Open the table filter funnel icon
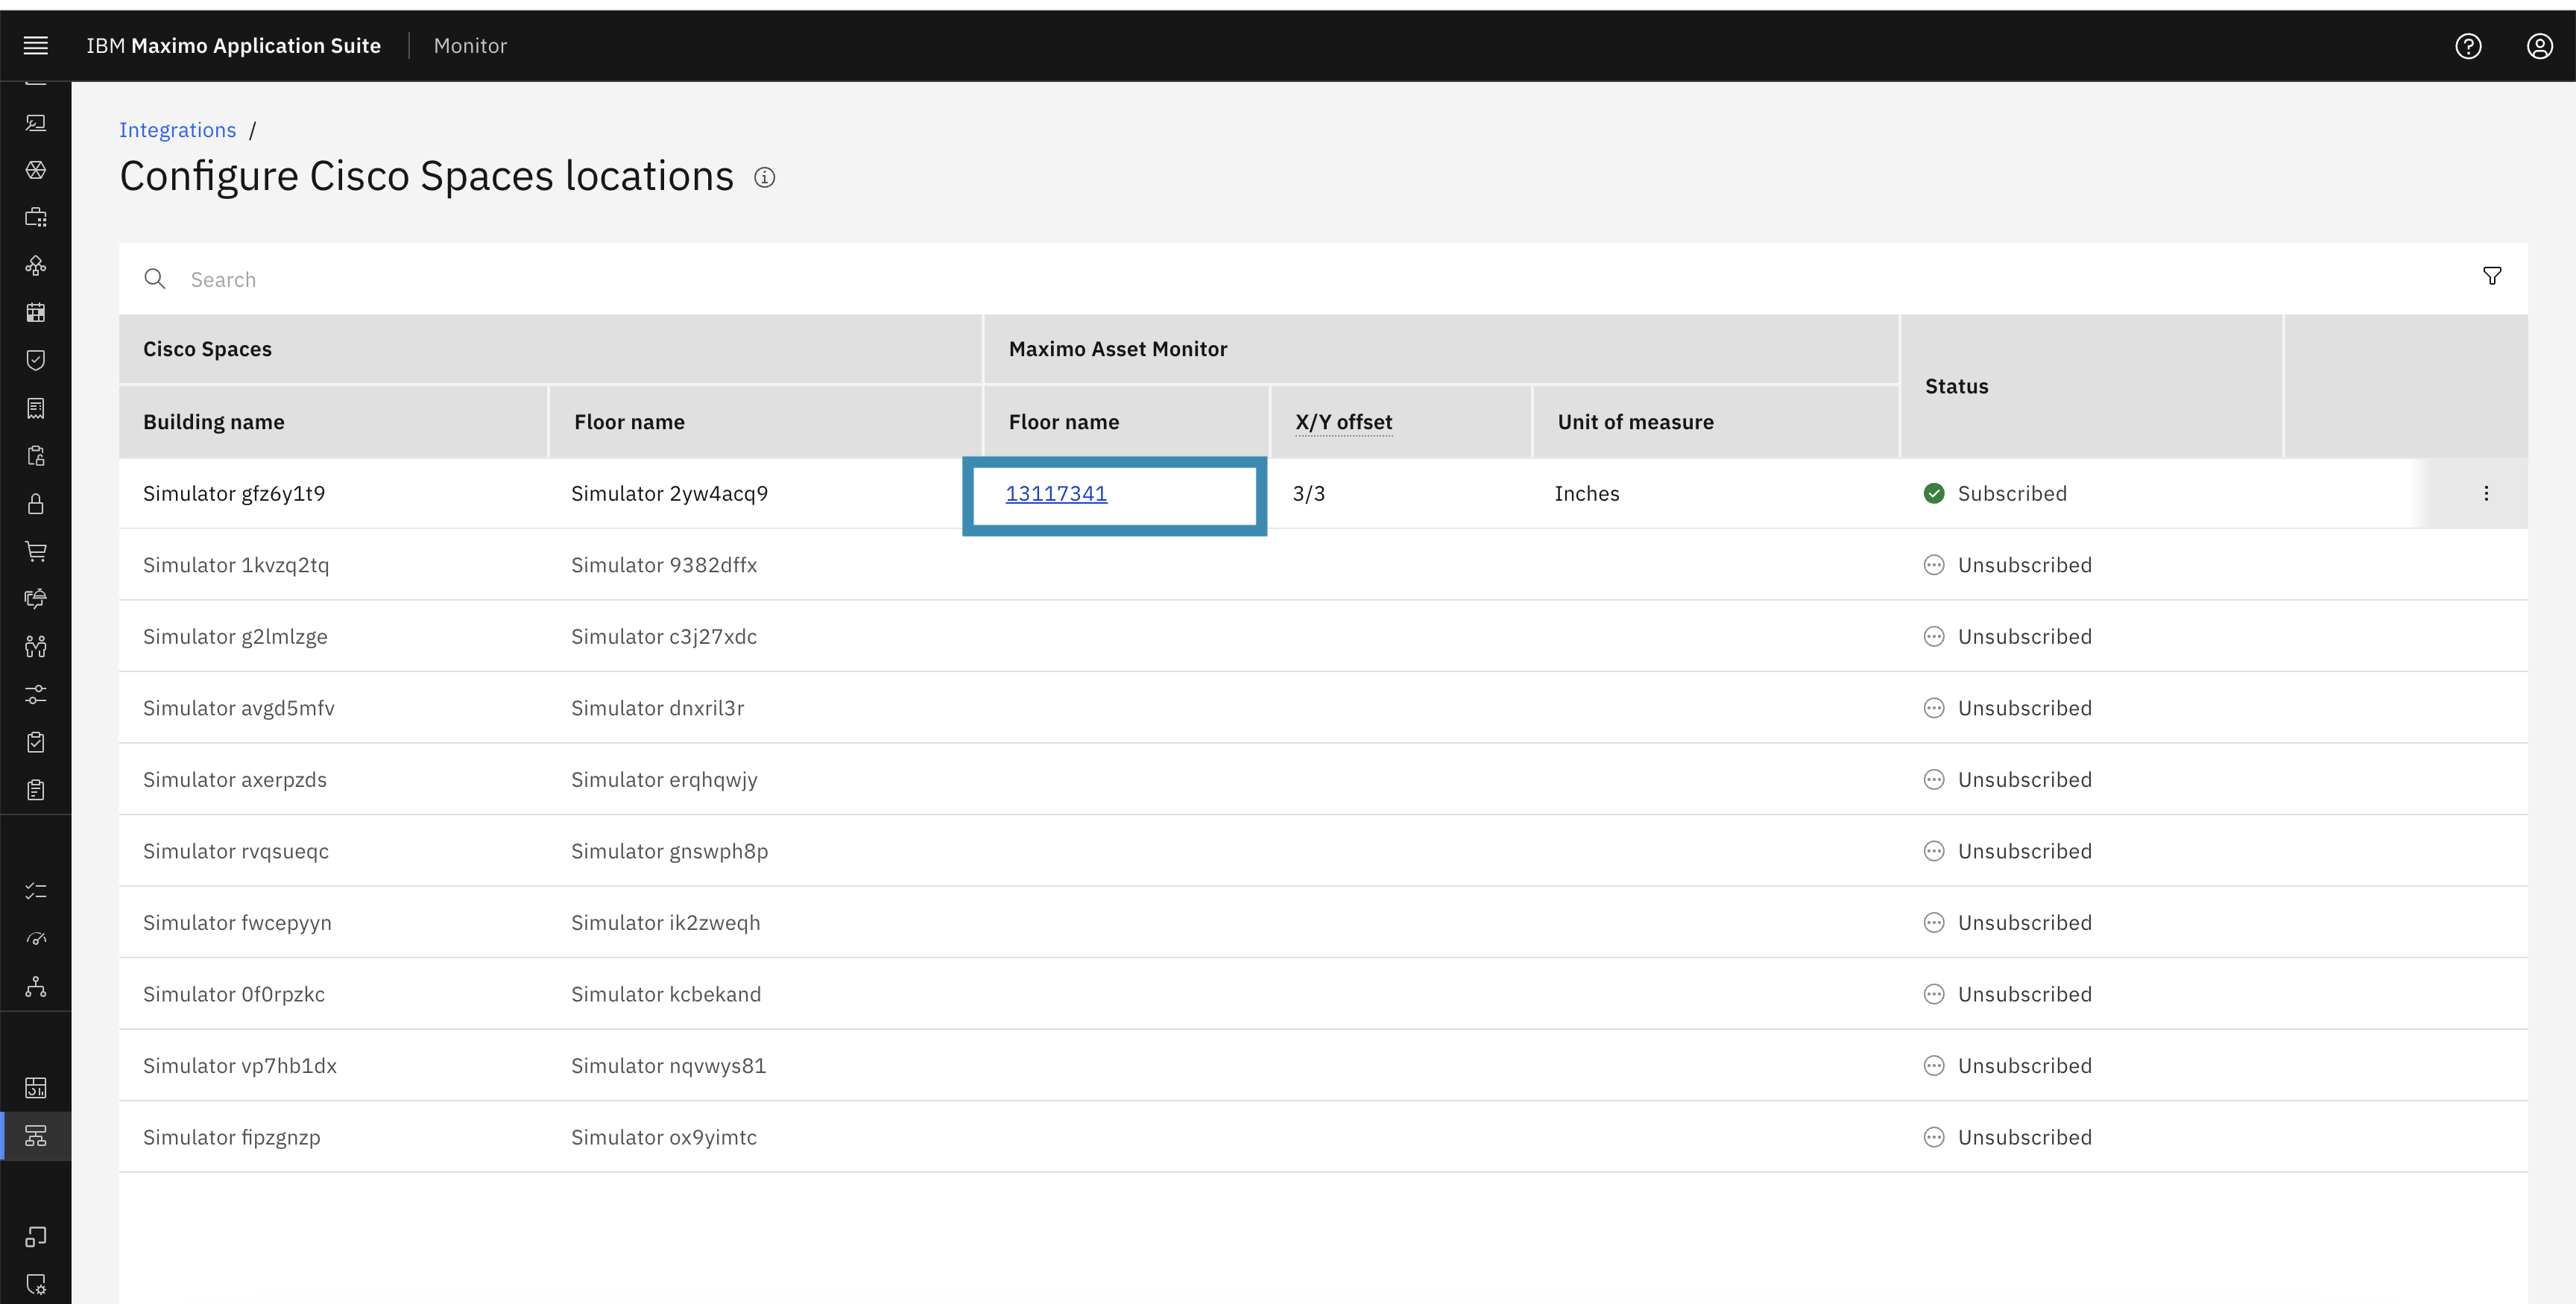Viewport: 2576px width, 1304px height. tap(2492, 276)
